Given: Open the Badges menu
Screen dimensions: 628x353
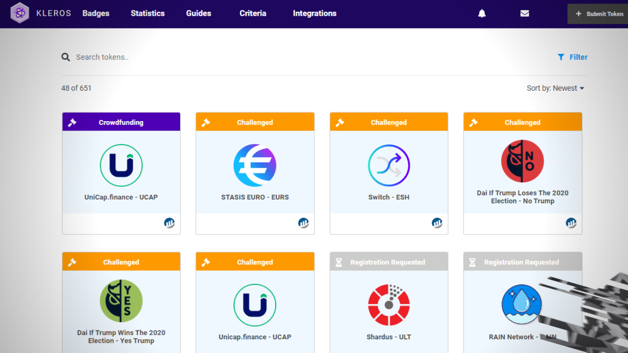Looking at the screenshot, I should coord(96,14).
